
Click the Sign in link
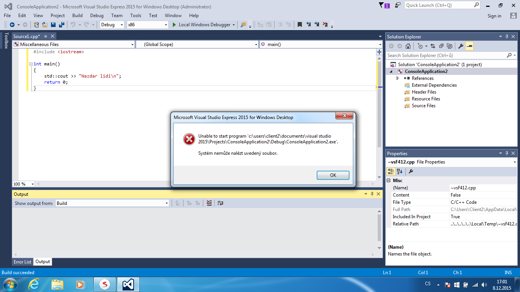(494, 16)
